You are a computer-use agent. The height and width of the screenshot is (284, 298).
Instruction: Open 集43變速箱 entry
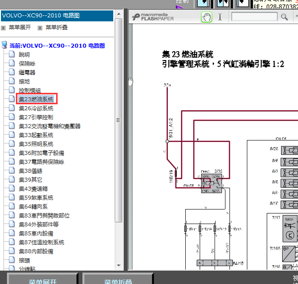point(33,189)
